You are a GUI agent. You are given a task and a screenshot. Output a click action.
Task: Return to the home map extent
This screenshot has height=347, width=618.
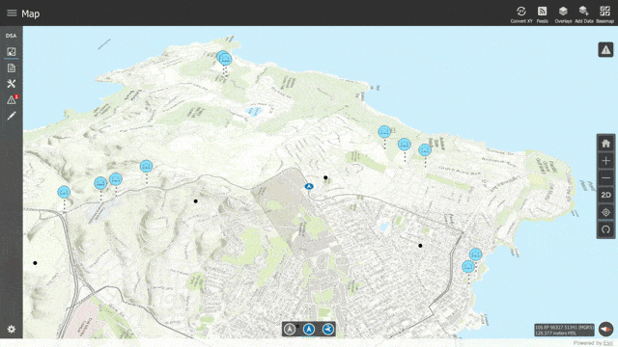pyautogui.click(x=605, y=144)
